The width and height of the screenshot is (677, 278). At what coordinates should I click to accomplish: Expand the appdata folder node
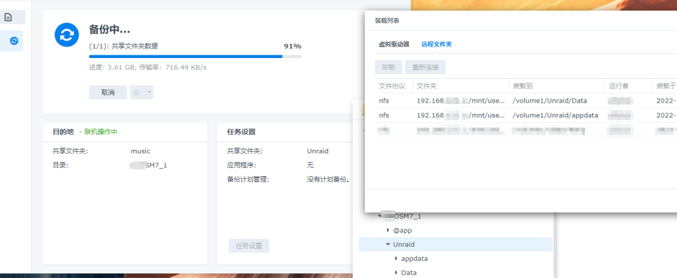[x=396, y=258]
